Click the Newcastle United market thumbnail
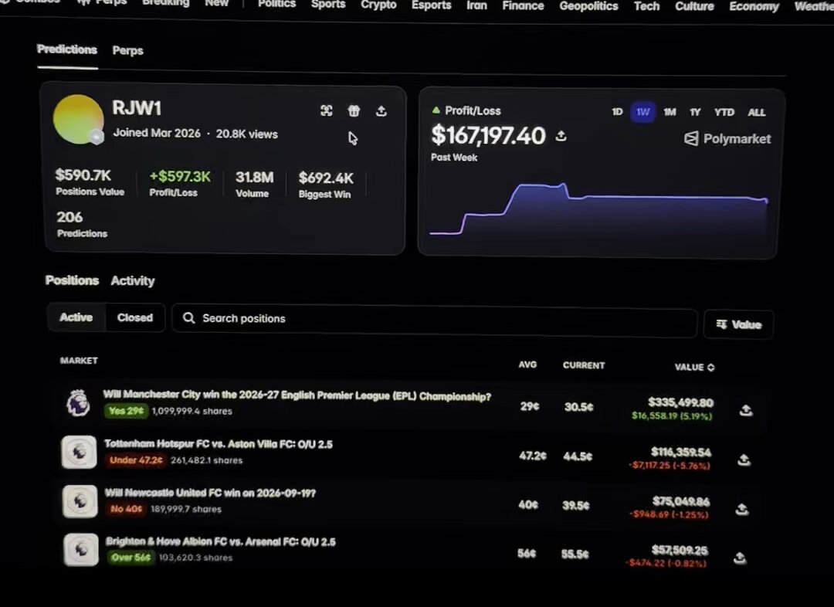Viewport: 834px width, 607px height. [80, 501]
